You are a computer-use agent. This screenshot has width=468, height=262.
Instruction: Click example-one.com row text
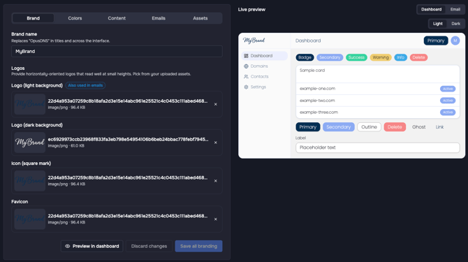317,89
